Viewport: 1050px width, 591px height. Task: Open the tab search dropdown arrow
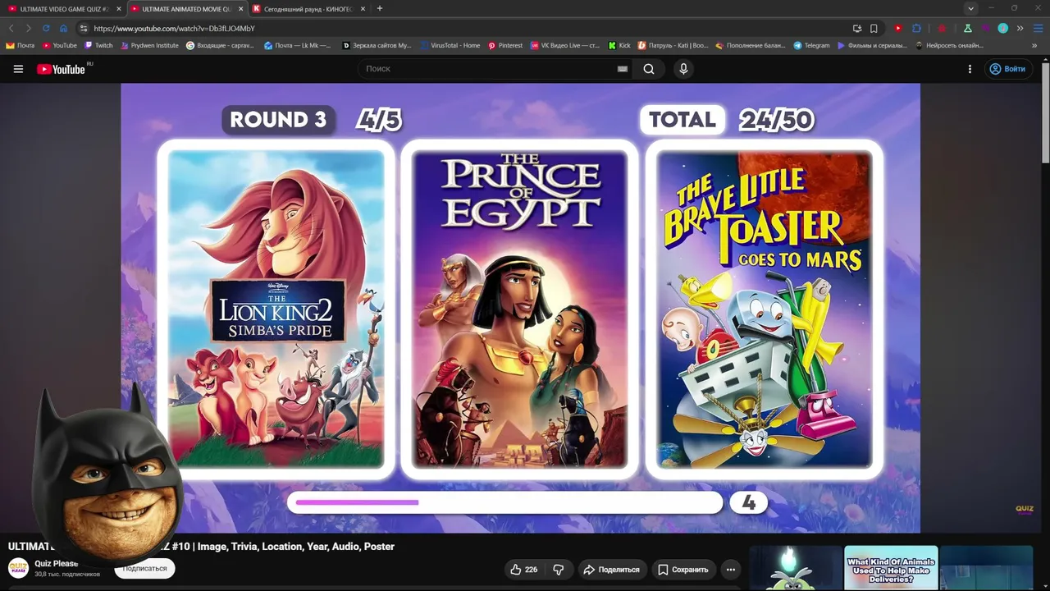970,8
